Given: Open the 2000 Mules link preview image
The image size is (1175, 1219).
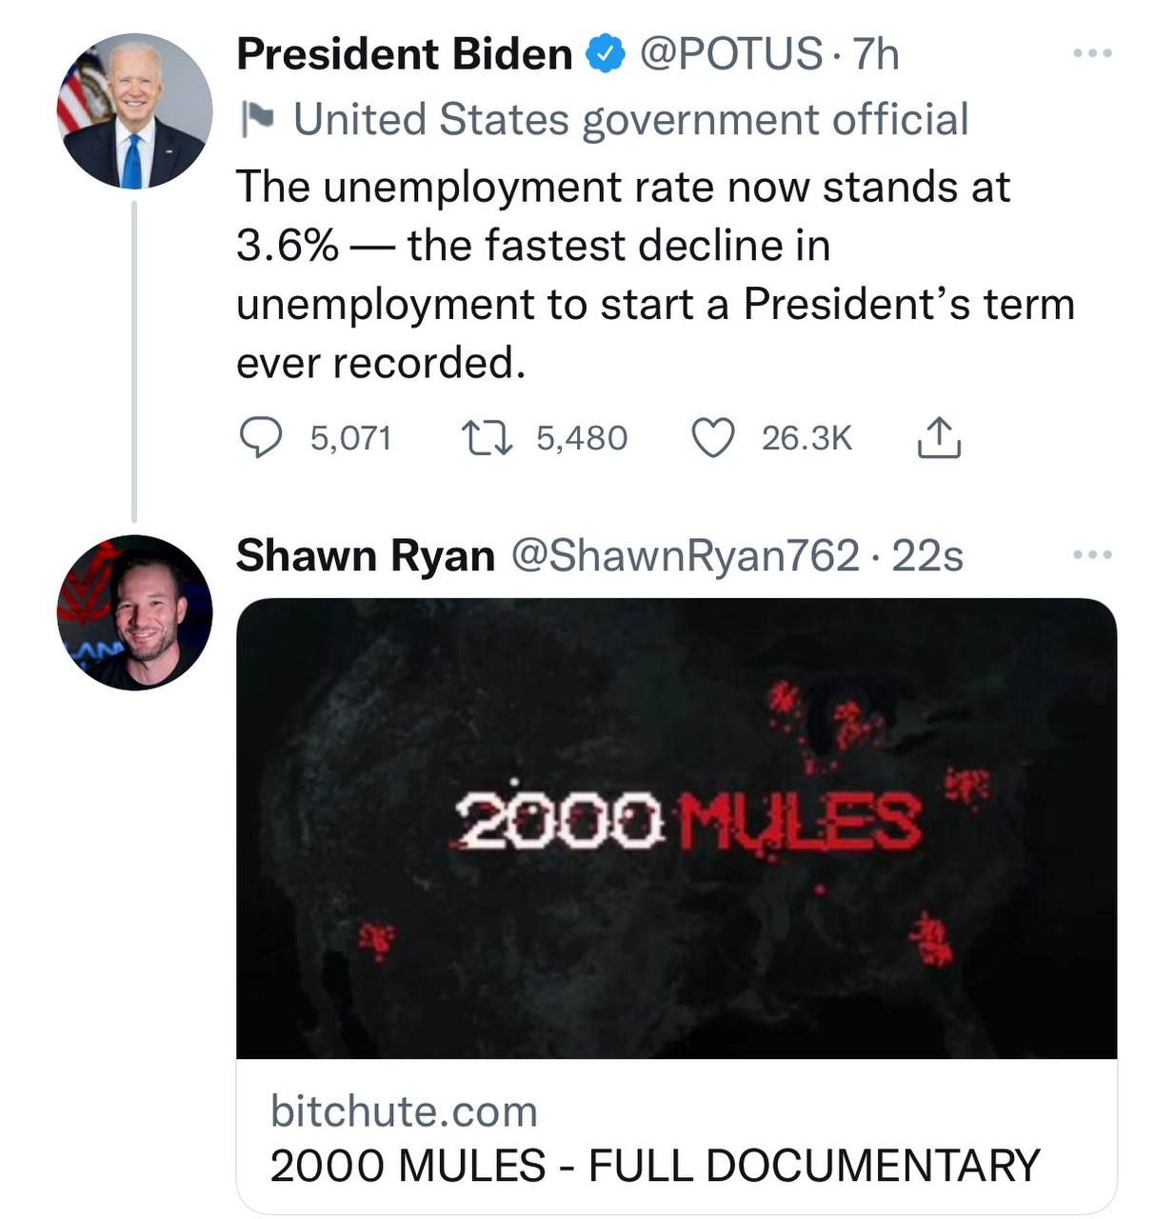Looking at the screenshot, I should [x=676, y=829].
